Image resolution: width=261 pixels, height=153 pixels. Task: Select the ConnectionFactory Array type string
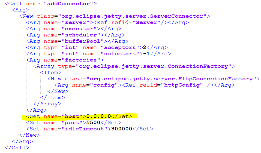click(x=154, y=66)
